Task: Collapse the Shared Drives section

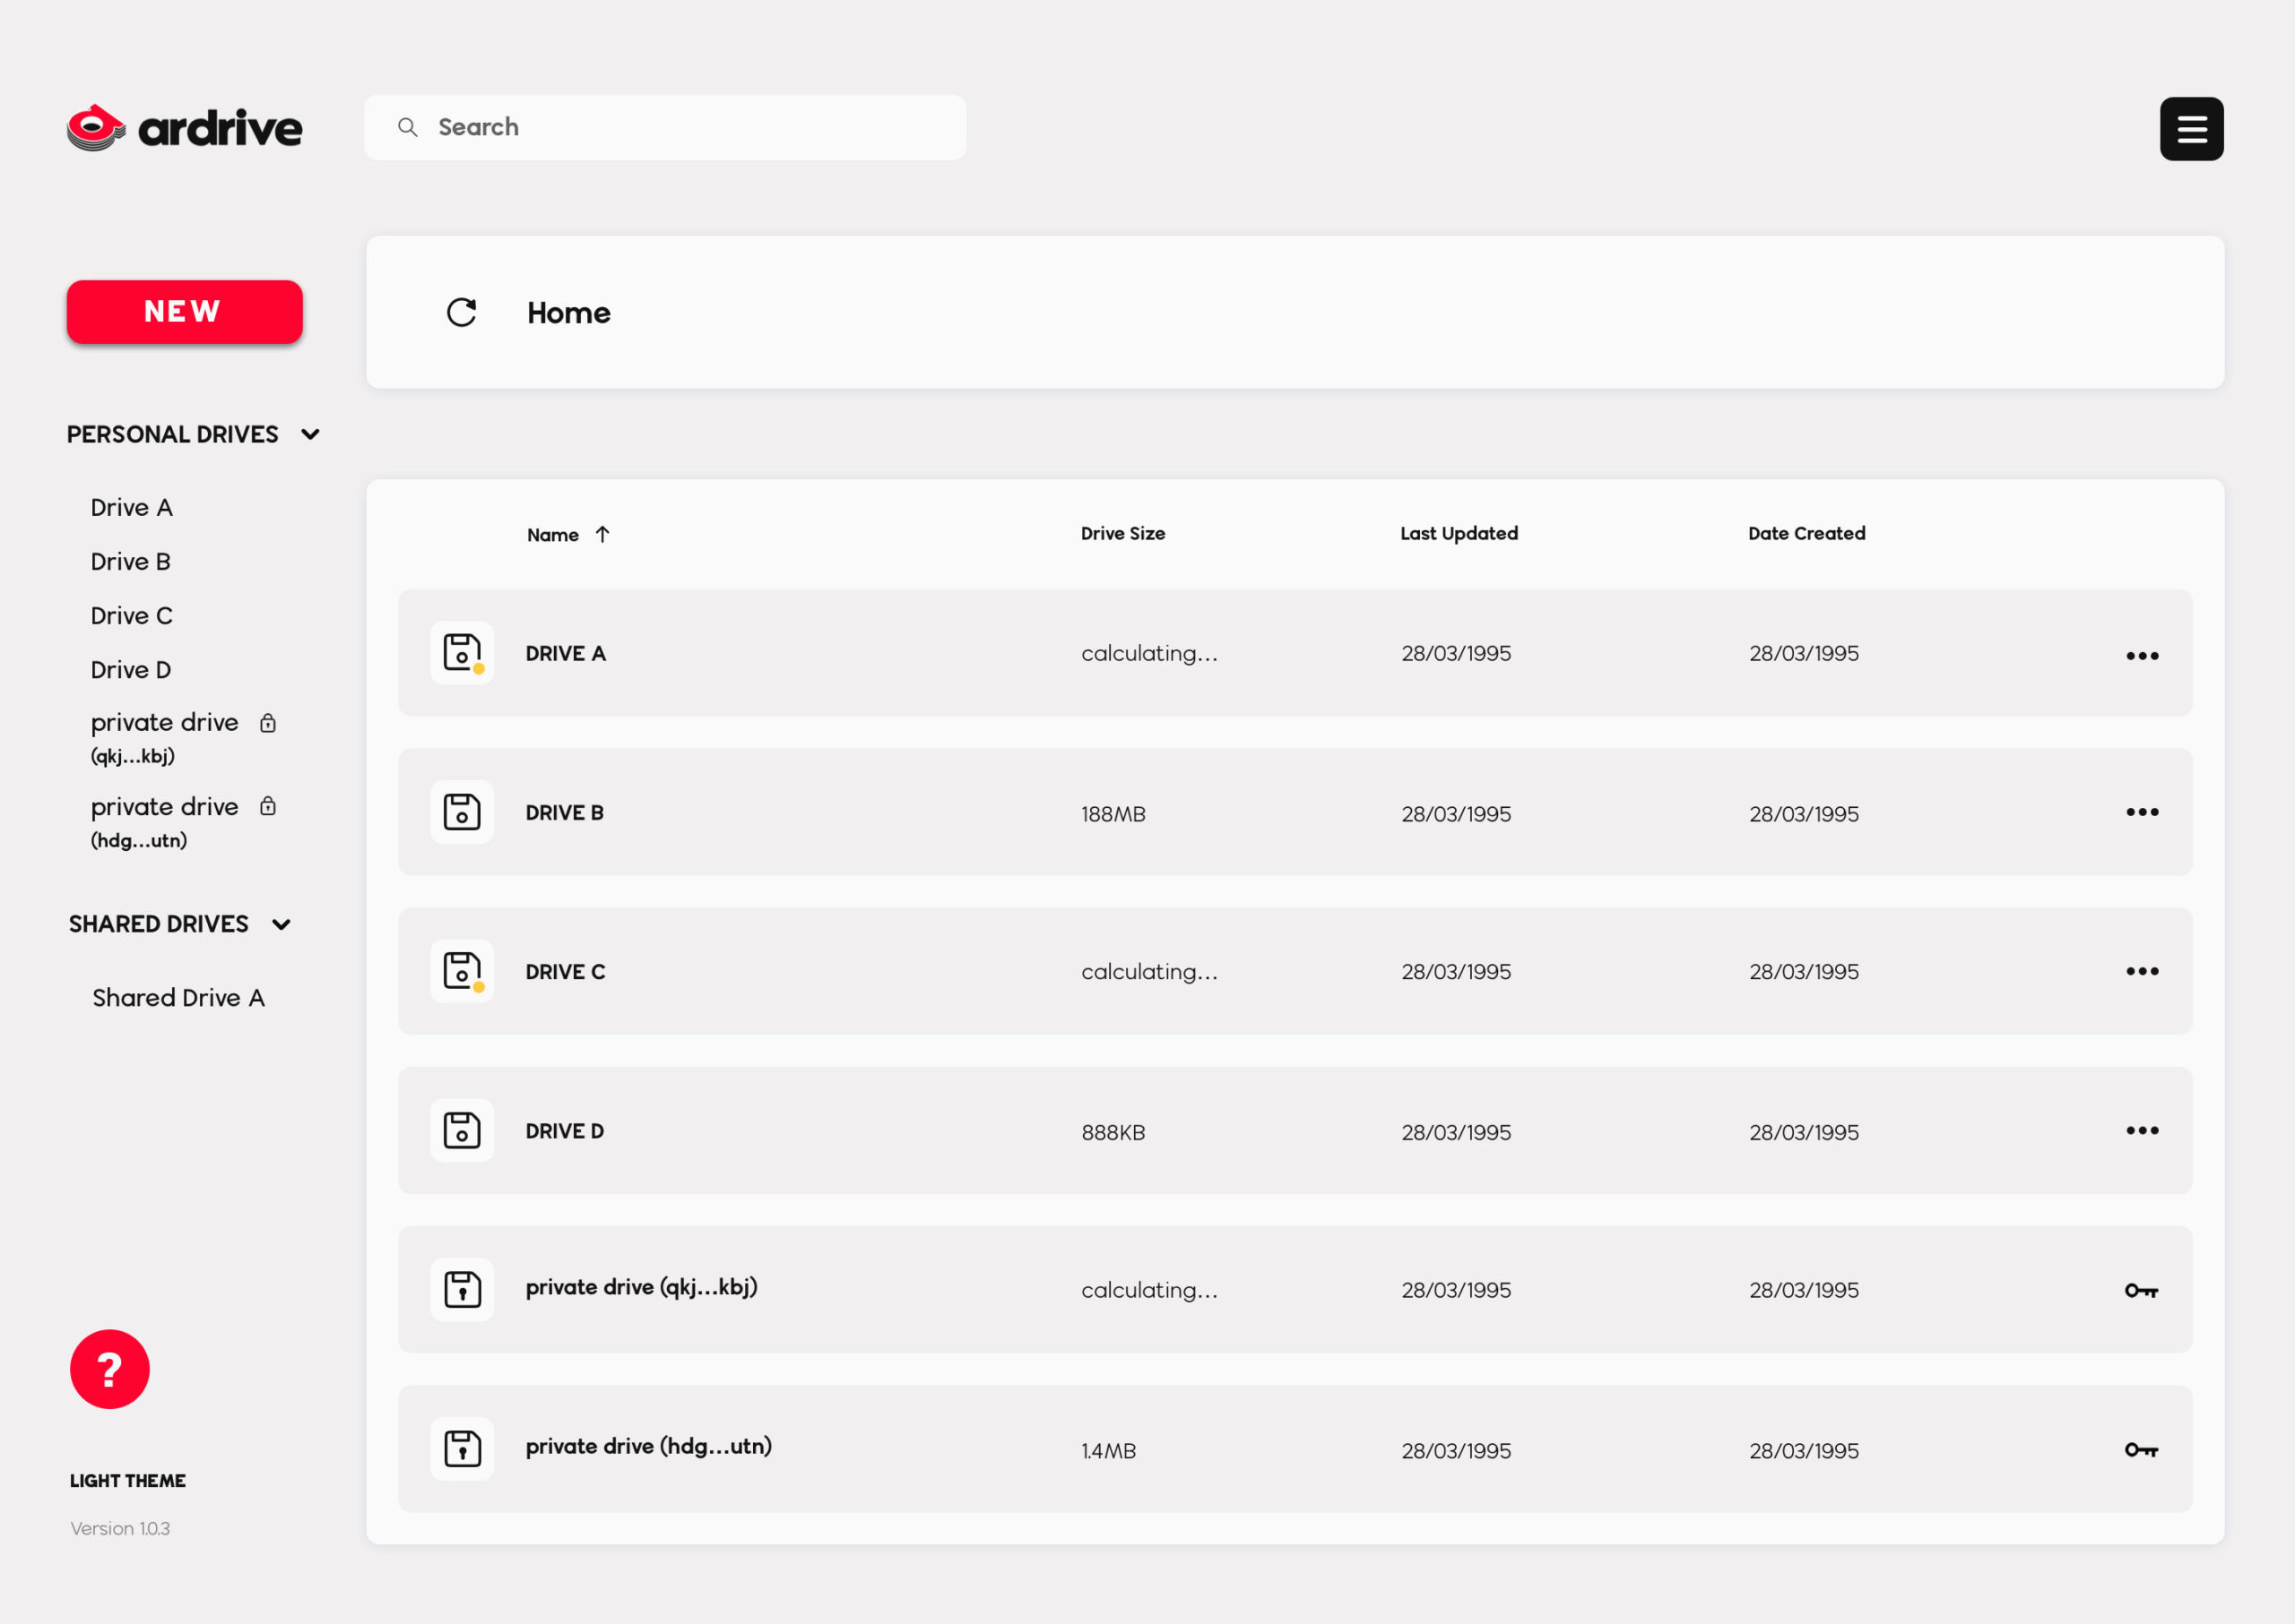Action: [281, 924]
